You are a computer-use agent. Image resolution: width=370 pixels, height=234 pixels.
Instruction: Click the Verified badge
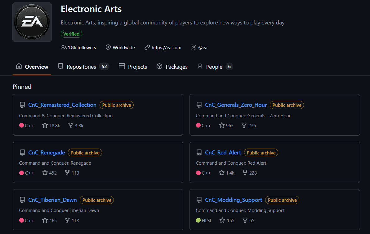[72, 34]
